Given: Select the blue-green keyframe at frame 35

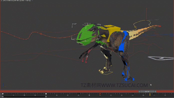Looking at the screenshot, I should pyautogui.click(x=78, y=94).
